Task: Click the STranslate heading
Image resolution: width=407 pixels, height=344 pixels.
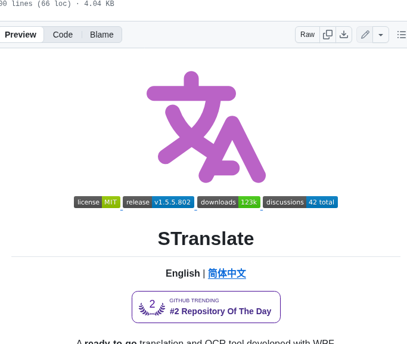Action: click(206, 238)
